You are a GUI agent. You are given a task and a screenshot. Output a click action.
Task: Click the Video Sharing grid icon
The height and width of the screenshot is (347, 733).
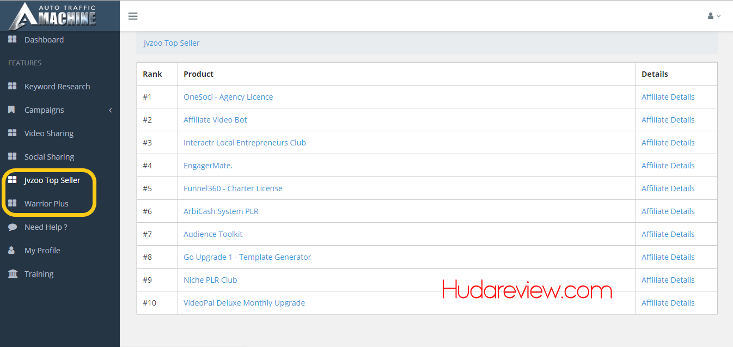[x=12, y=133]
